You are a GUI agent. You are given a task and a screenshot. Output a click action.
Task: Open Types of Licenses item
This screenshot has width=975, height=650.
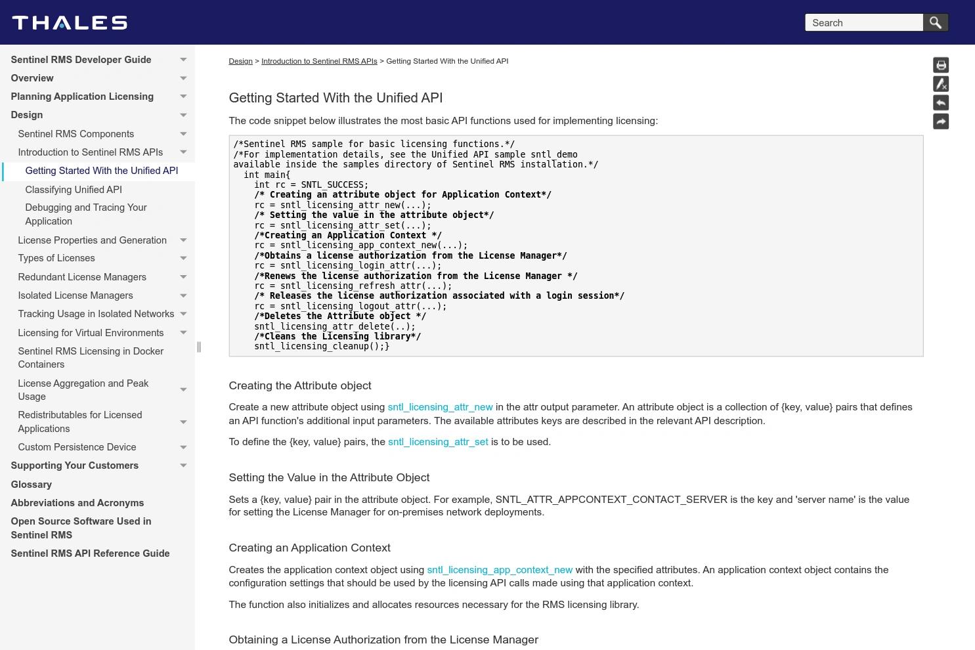[x=56, y=258]
